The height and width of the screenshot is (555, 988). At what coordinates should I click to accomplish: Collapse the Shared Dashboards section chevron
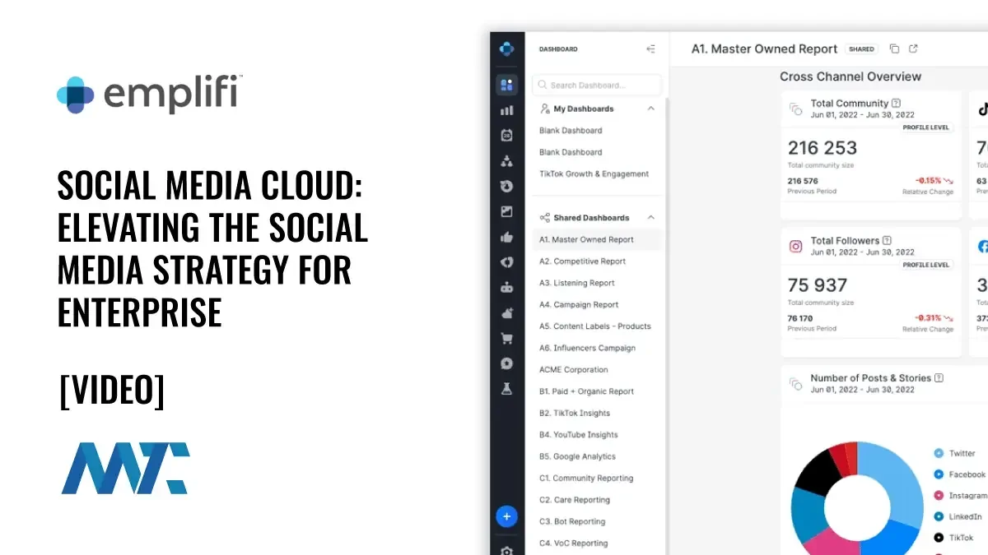click(x=651, y=218)
